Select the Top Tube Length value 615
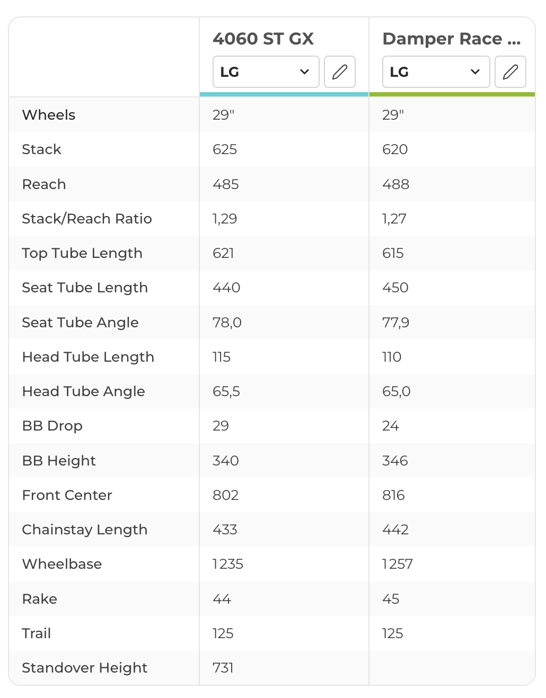546x698 pixels. click(x=393, y=253)
